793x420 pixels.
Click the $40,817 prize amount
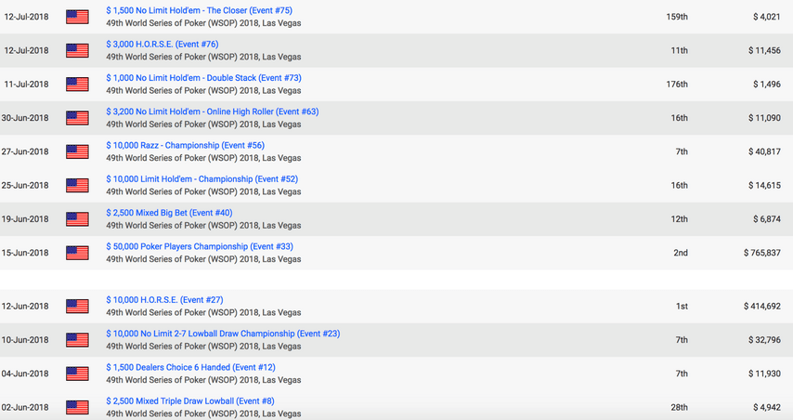click(765, 151)
